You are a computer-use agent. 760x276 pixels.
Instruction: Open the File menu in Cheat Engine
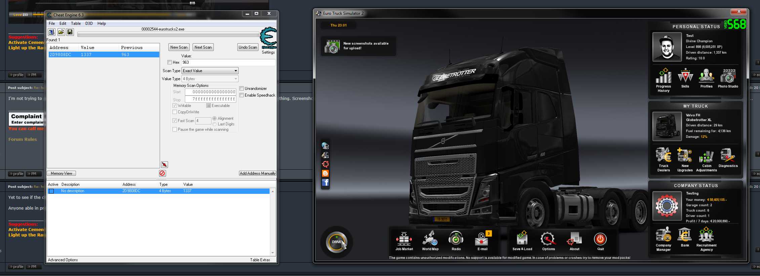52,23
